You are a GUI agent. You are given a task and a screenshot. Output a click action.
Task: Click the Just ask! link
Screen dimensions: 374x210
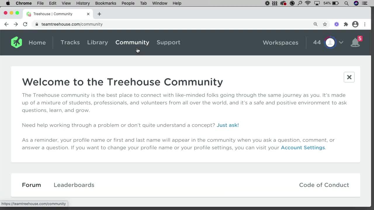tap(228, 125)
